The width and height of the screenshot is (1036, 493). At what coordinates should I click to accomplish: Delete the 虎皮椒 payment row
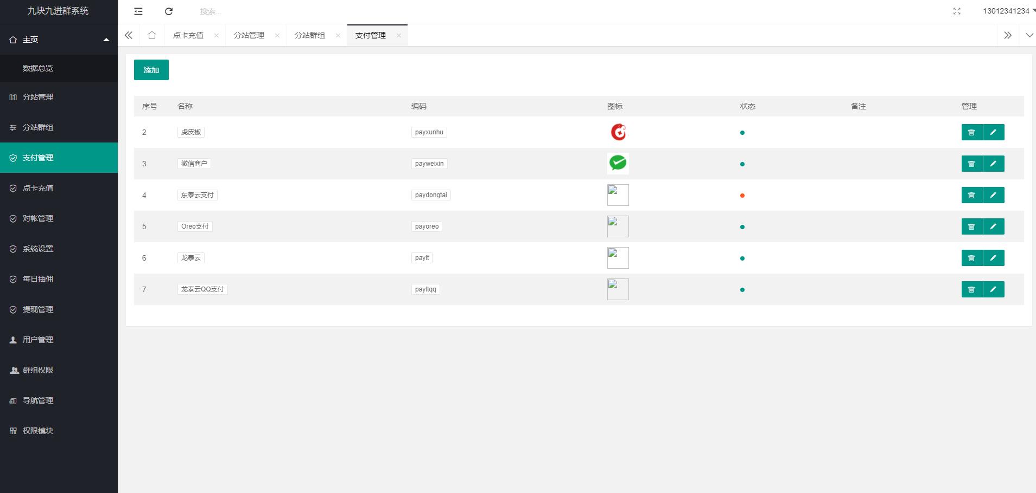(x=971, y=132)
